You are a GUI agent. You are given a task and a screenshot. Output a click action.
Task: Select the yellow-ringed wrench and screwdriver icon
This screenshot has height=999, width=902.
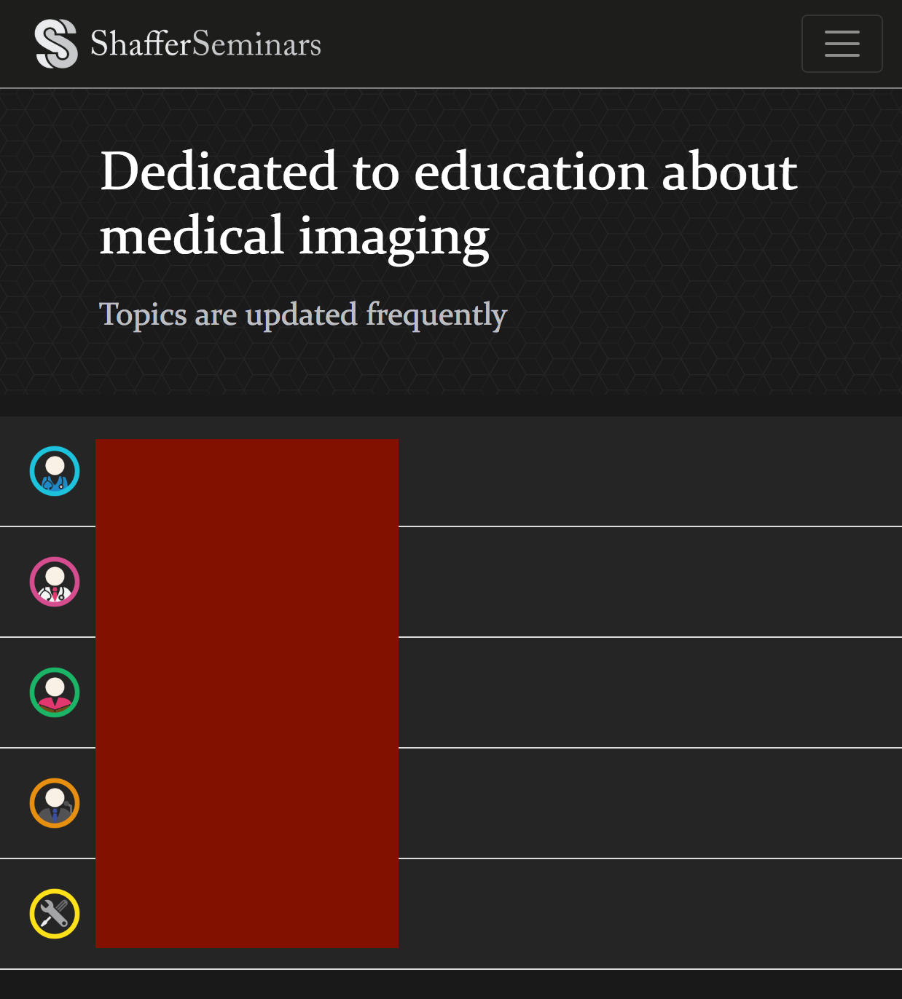coord(55,914)
